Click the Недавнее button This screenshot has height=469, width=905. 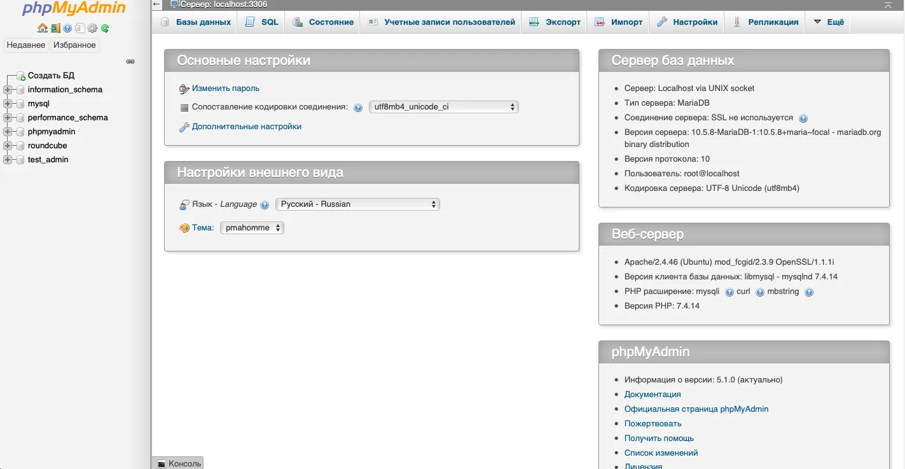(26, 45)
